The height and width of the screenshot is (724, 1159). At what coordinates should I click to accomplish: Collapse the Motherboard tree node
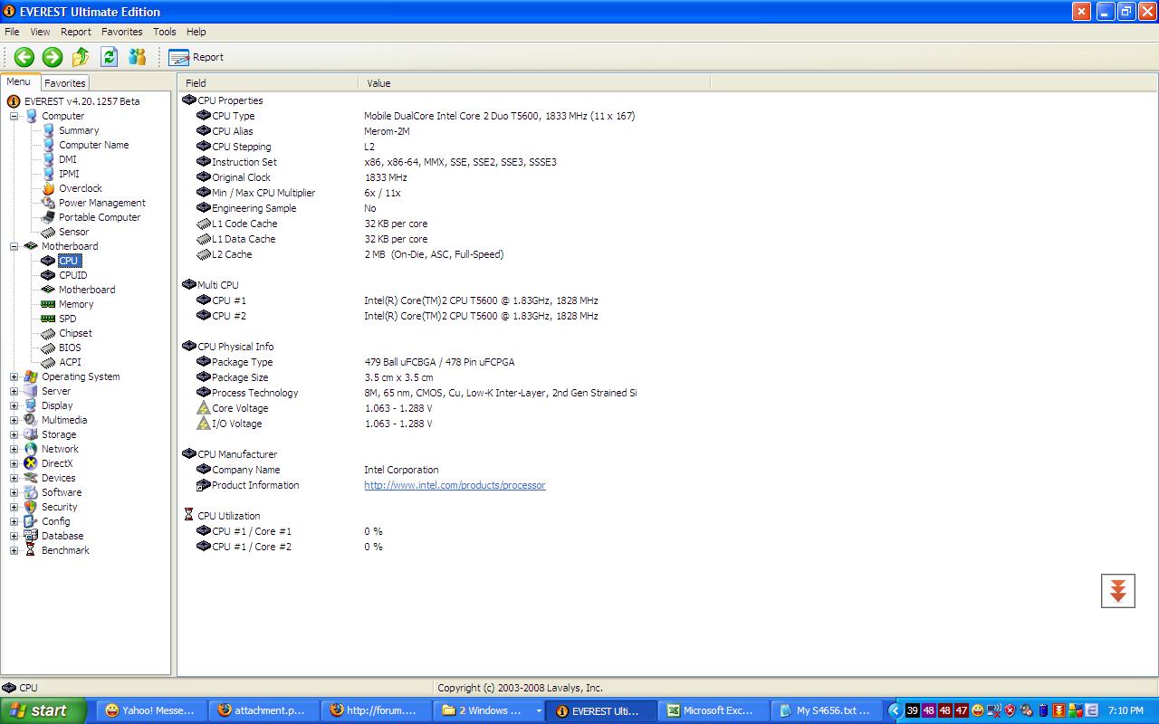click(14, 246)
